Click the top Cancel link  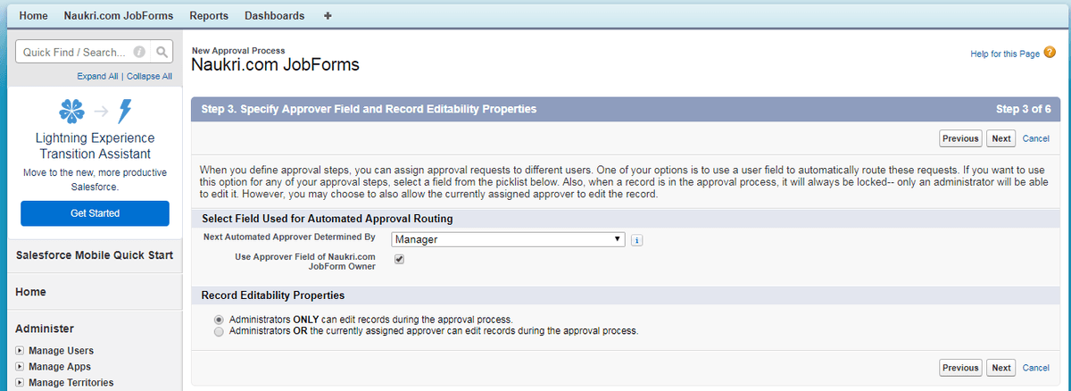click(x=1036, y=138)
